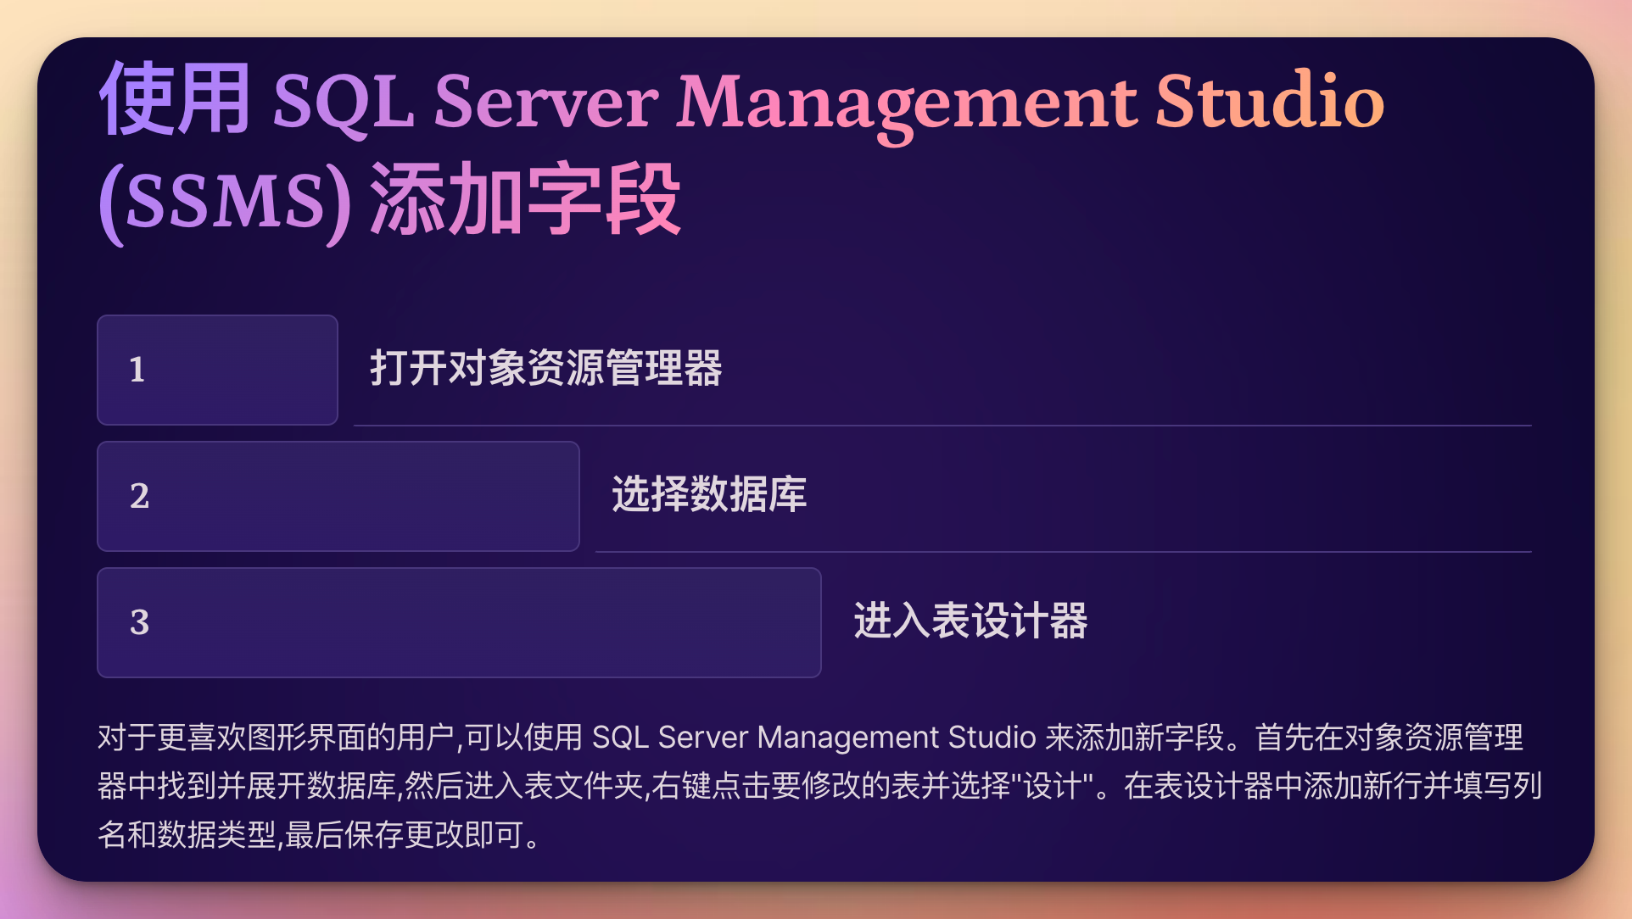Click "添加字段" in the title

526,200
